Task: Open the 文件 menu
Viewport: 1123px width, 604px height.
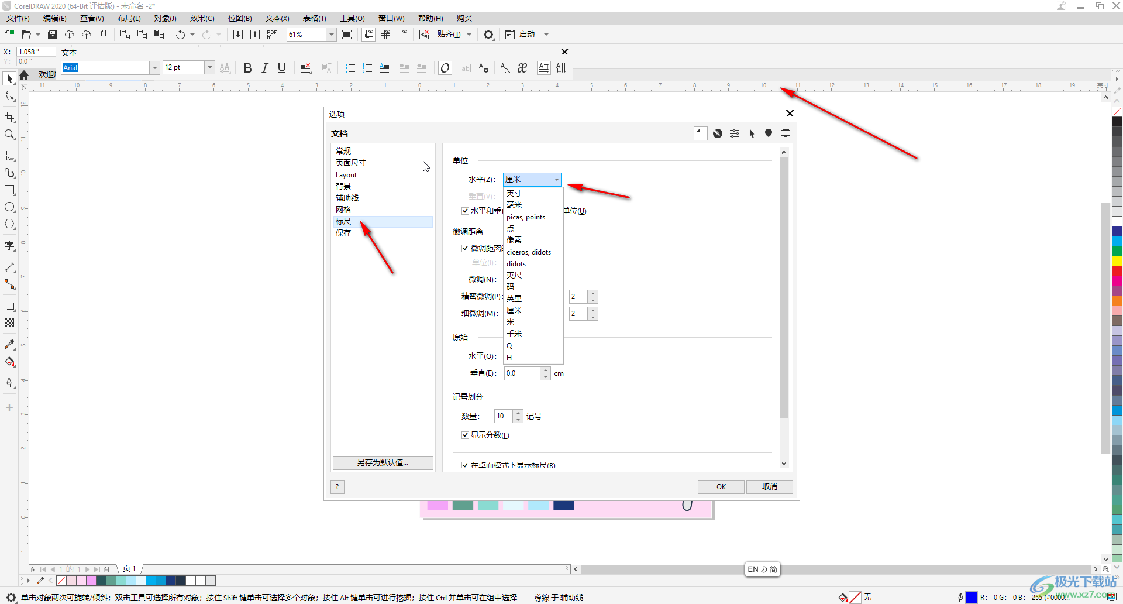Action: [x=18, y=18]
